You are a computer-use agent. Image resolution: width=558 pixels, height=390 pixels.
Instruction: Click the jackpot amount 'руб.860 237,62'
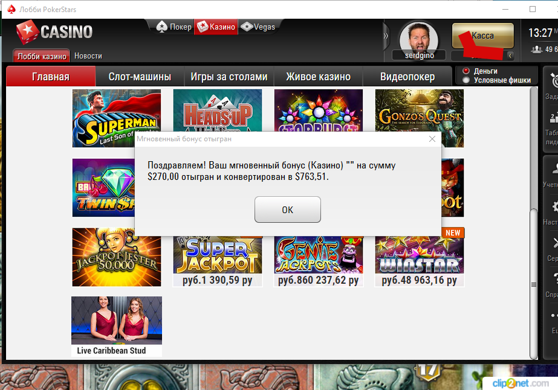[x=318, y=280]
